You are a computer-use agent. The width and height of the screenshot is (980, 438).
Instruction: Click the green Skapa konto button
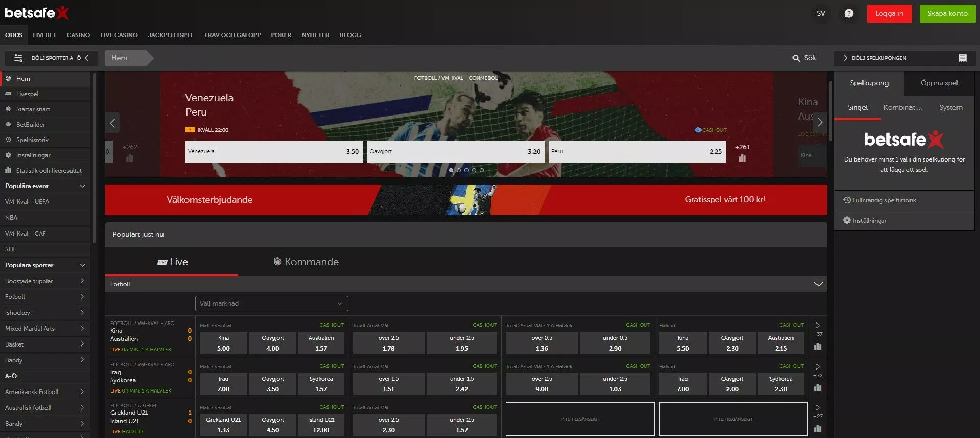(x=947, y=14)
